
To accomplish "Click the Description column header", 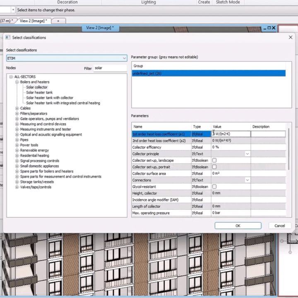I will coord(268,127).
